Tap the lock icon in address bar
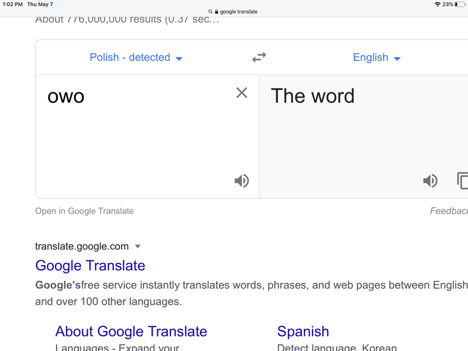 216,12
